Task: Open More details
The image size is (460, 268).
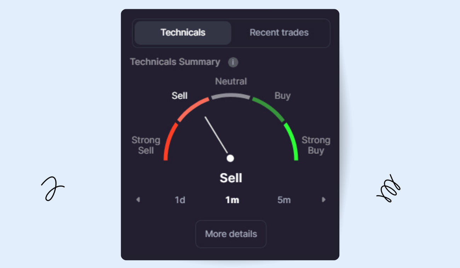Action: (231, 234)
